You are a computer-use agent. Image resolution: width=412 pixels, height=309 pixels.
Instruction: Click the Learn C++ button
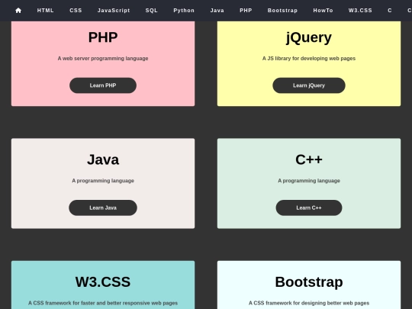click(309, 208)
